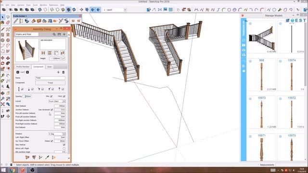Switch to the Profile Member tab
The image size is (308, 173).
point(23,67)
